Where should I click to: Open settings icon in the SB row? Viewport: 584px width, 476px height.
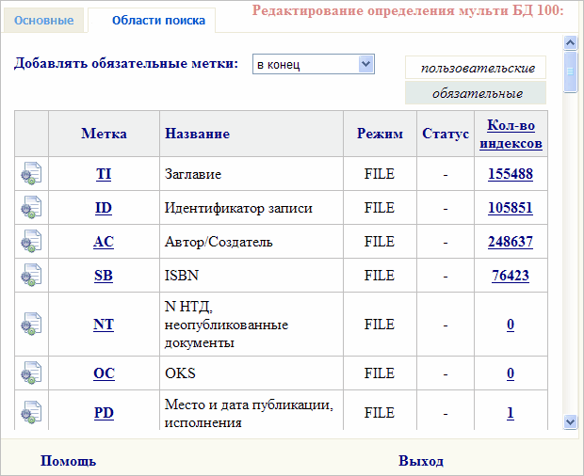(x=31, y=275)
